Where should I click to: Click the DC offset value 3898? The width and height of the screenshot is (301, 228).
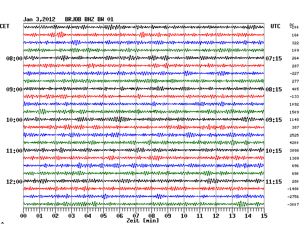[x=294, y=151]
